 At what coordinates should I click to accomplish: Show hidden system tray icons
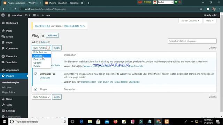point(192,122)
